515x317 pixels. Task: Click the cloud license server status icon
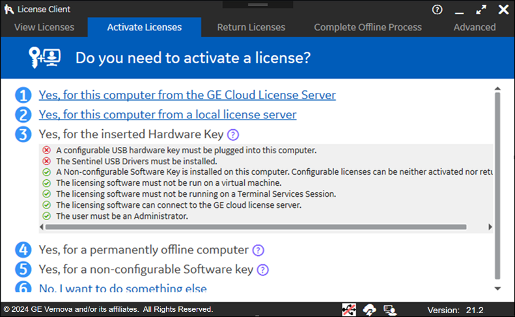[370, 309]
